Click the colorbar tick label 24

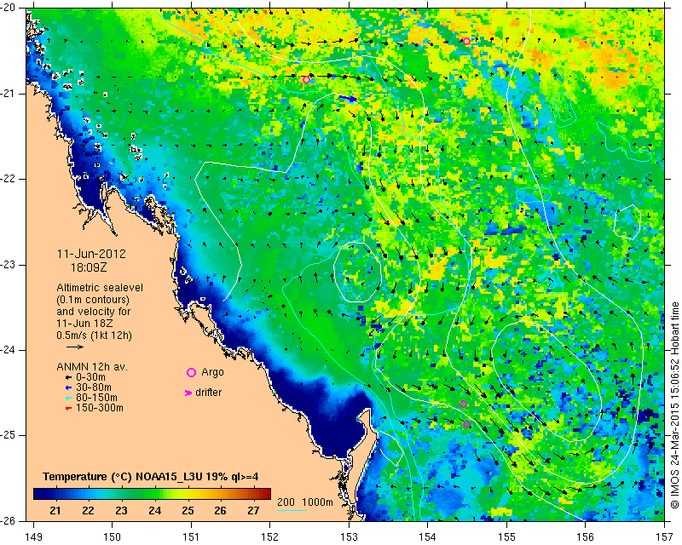click(154, 510)
